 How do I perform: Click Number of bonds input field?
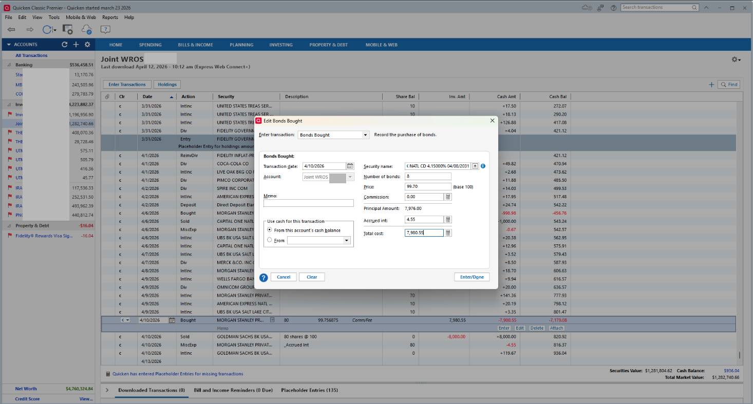pyautogui.click(x=428, y=177)
